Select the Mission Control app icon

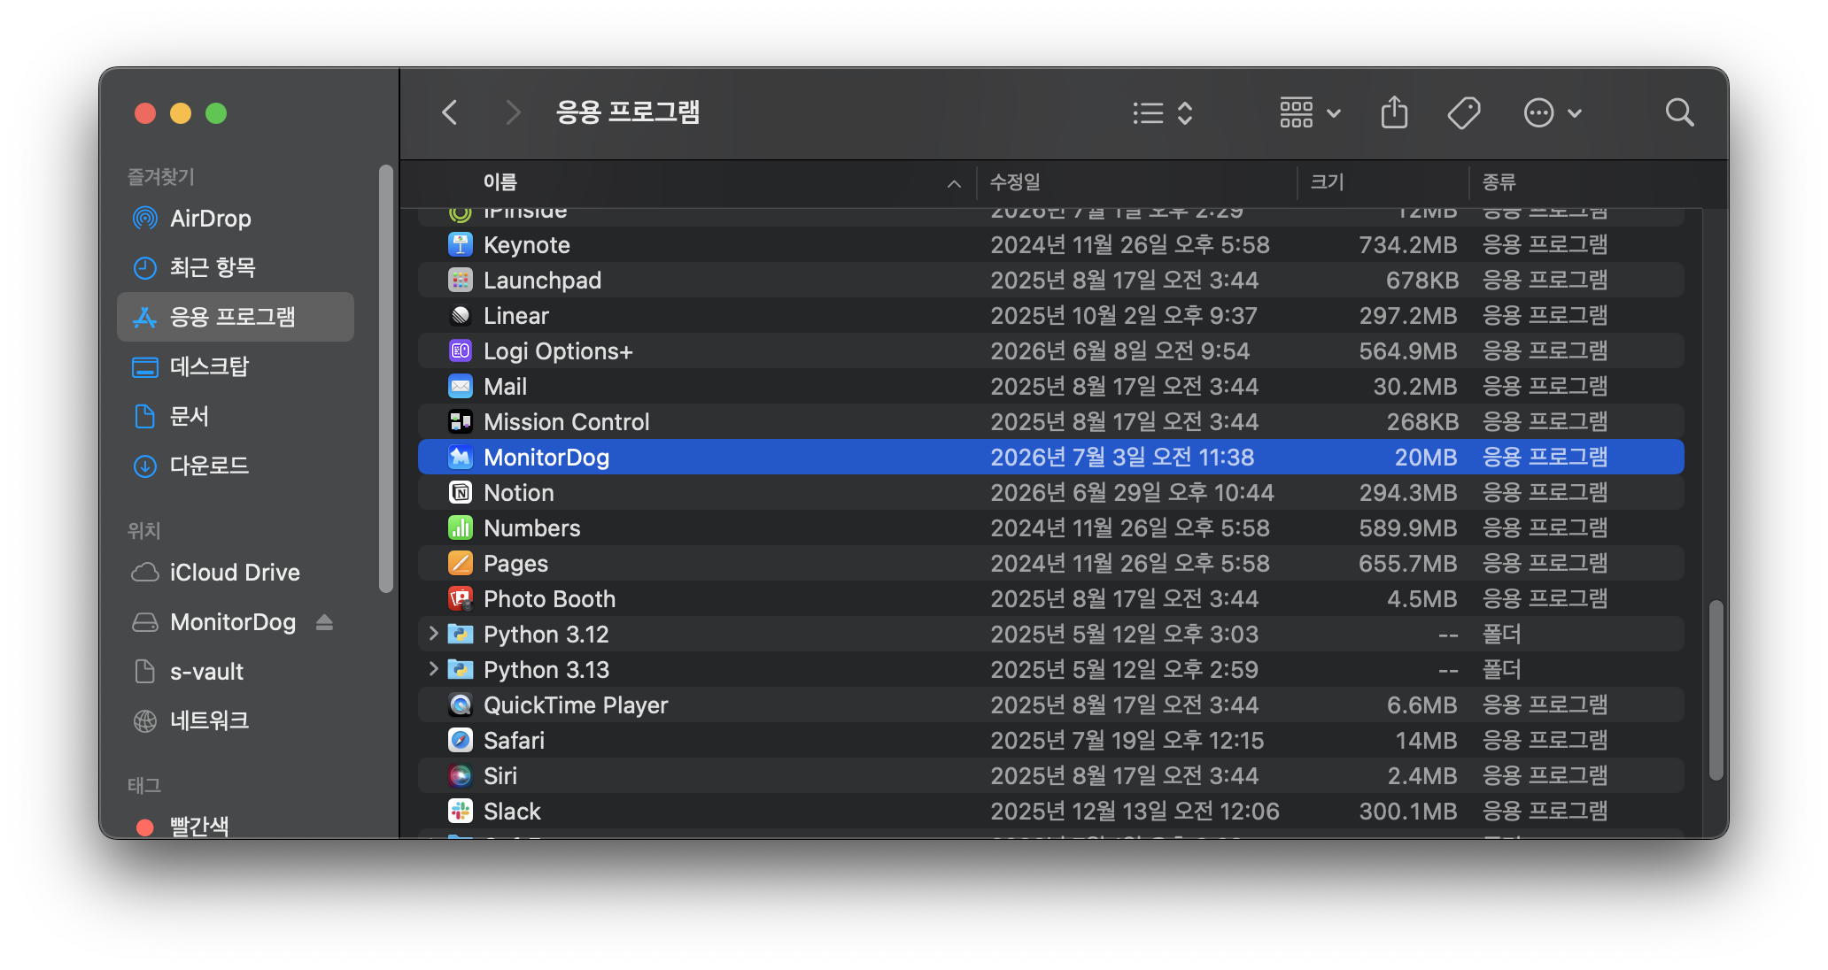[461, 421]
